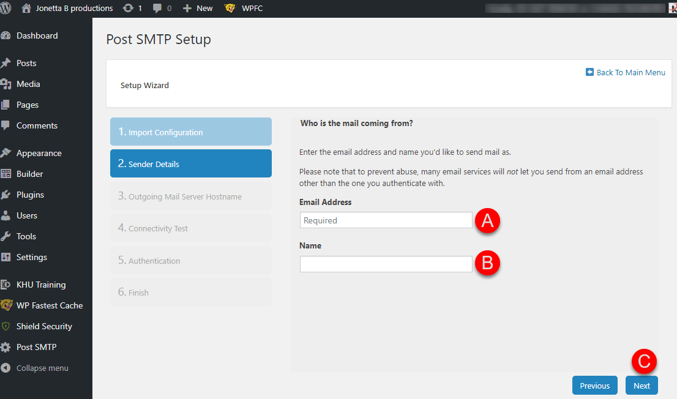Select step 4 Connectivity Test
The image size is (677, 399).
click(x=191, y=228)
